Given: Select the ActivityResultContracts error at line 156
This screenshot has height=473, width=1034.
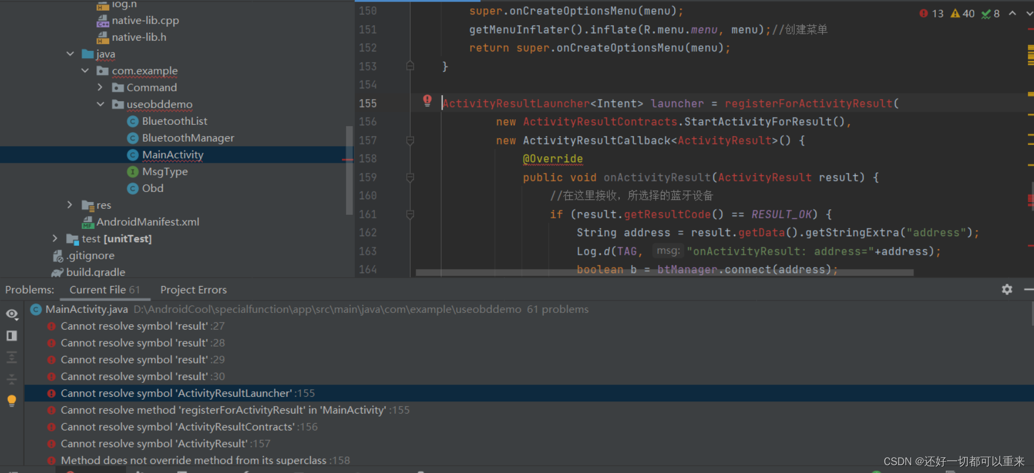Looking at the screenshot, I should [x=528, y=427].
